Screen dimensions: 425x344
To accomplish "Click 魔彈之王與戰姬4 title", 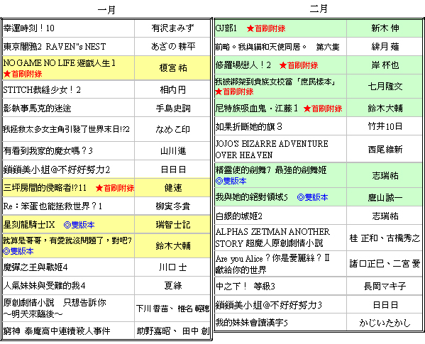I will click(x=35, y=267).
